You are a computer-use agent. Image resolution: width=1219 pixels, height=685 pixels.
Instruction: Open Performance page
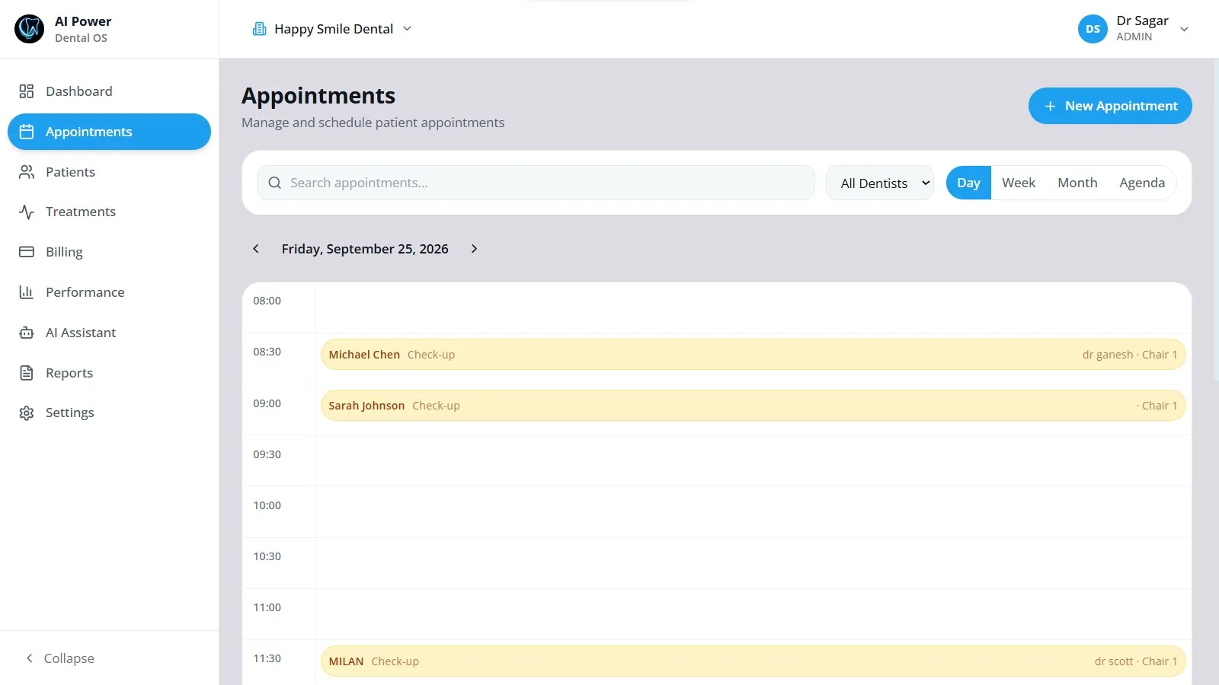pyautogui.click(x=109, y=292)
